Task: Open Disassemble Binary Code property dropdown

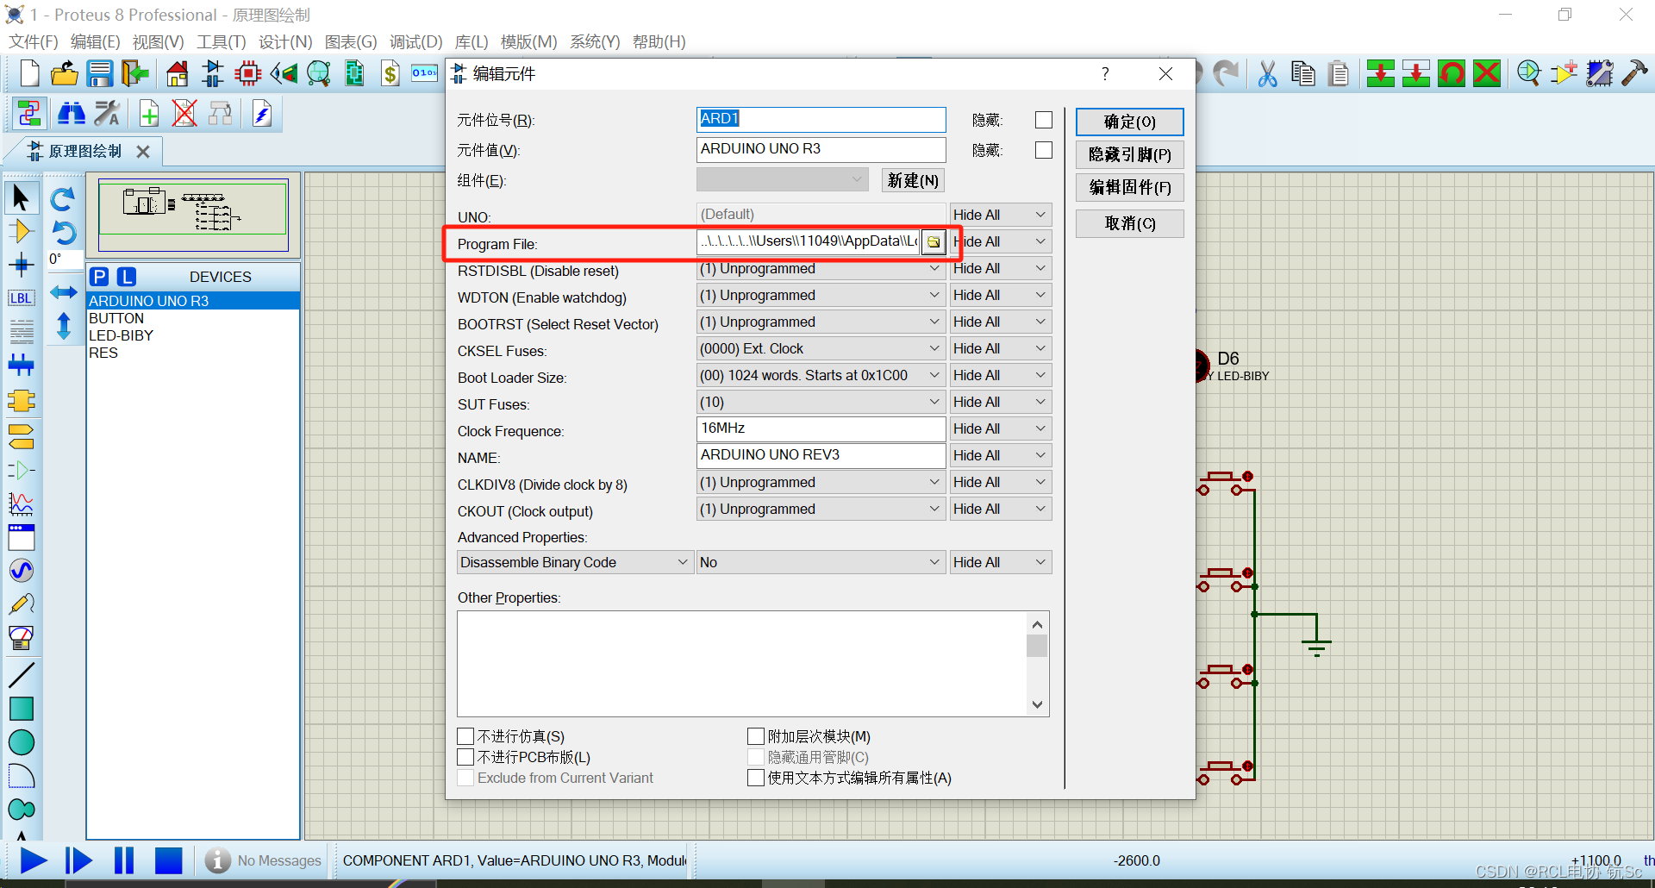Action: (575, 563)
